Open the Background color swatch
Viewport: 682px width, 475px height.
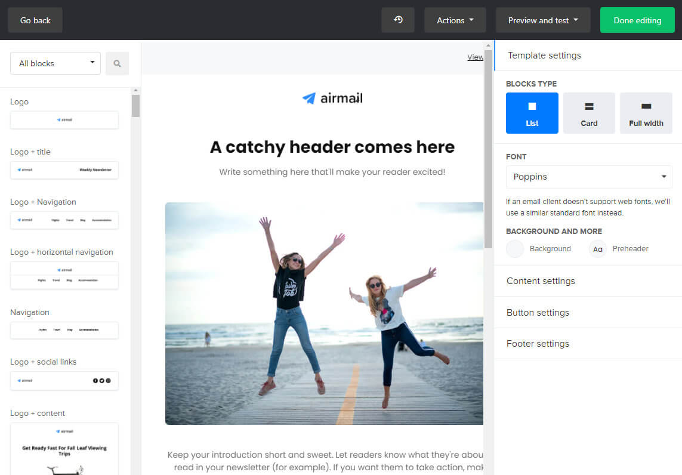click(x=514, y=249)
